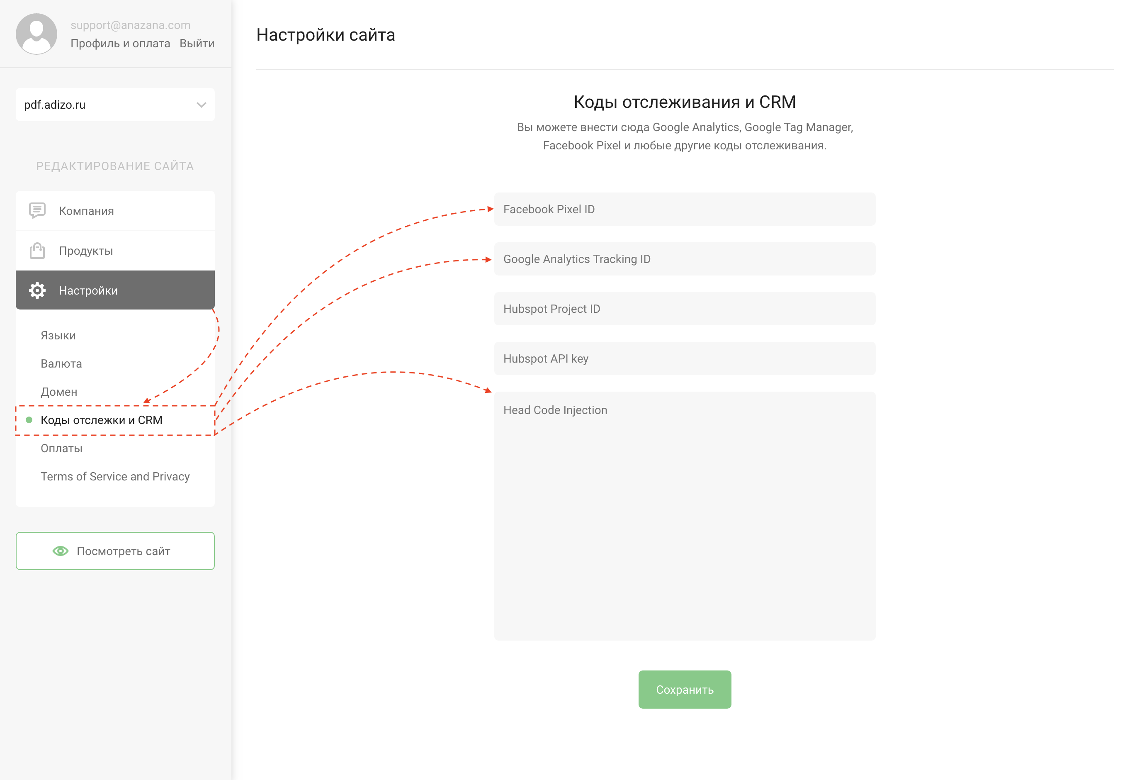Click the Google Analytics Tracking ID field
This screenshot has width=1137, height=780.
[x=685, y=259]
